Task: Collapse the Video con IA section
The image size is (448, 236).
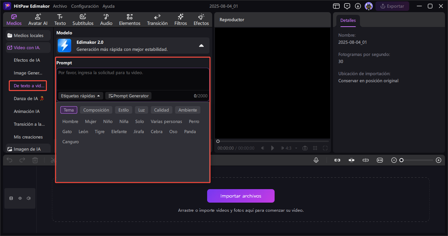Action: point(28,48)
